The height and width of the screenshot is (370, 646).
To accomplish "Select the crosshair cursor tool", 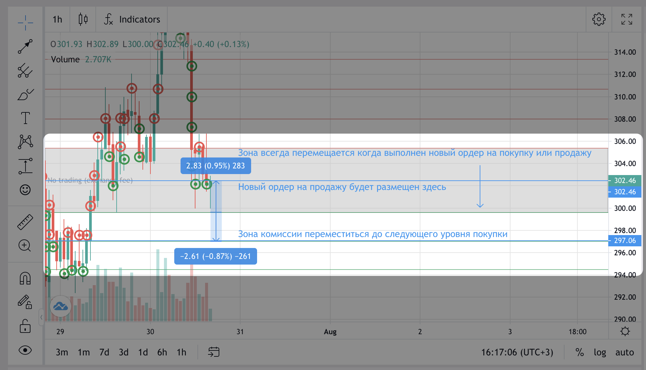I will (25, 23).
